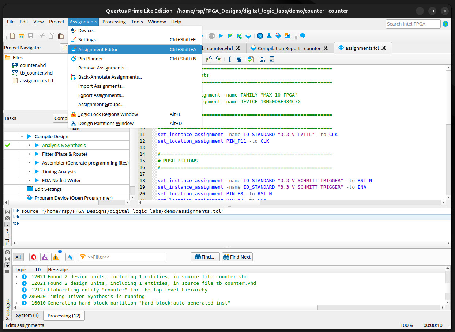Open the Programmer from the main toolbar
Image resolution: width=455 pixels, height=332 pixels.
click(x=278, y=36)
